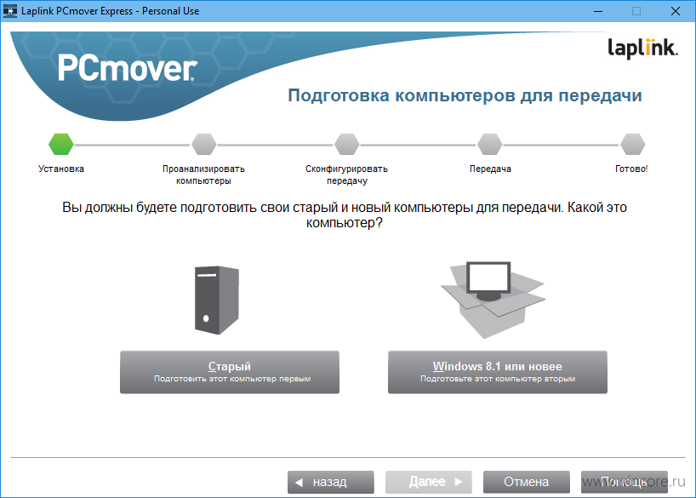Click the Установка step label
696x498 pixels.
point(61,169)
